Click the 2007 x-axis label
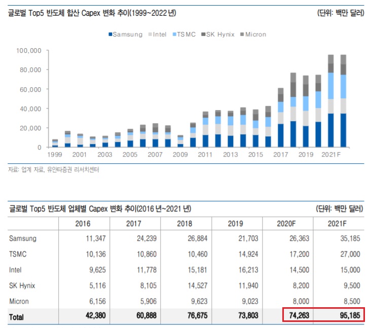This screenshot has width=368, height=328. point(155,155)
